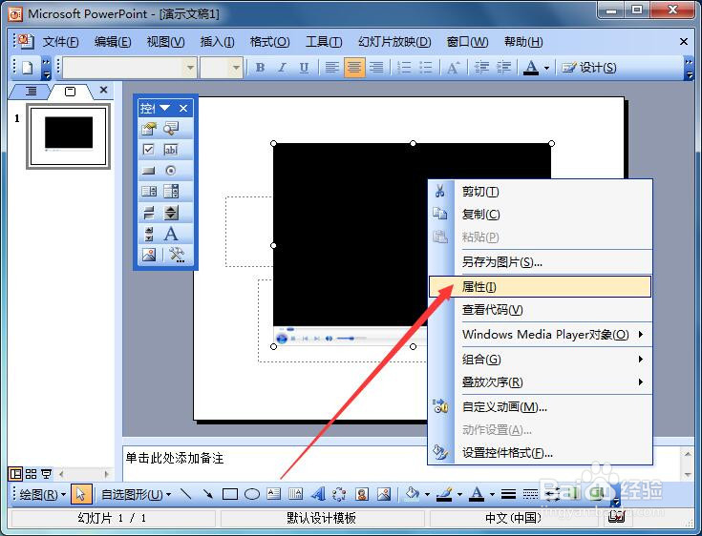702x536 pixels.
Task: Select the Option Button control tool
Action: pos(171,171)
